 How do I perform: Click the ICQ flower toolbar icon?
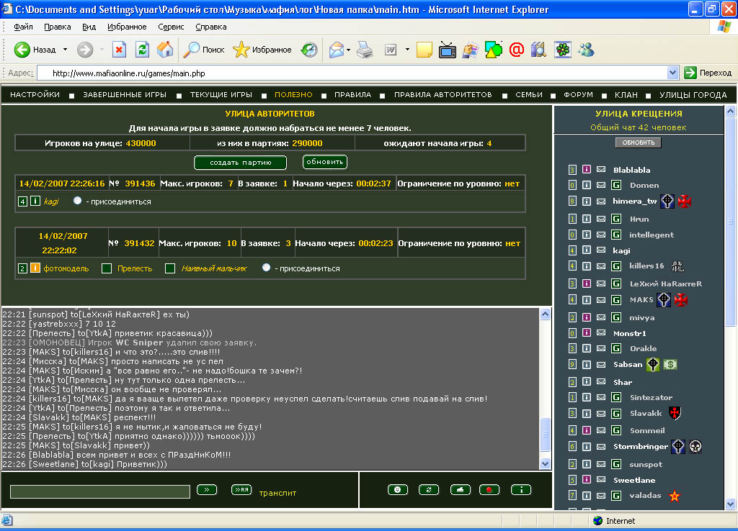pos(562,50)
